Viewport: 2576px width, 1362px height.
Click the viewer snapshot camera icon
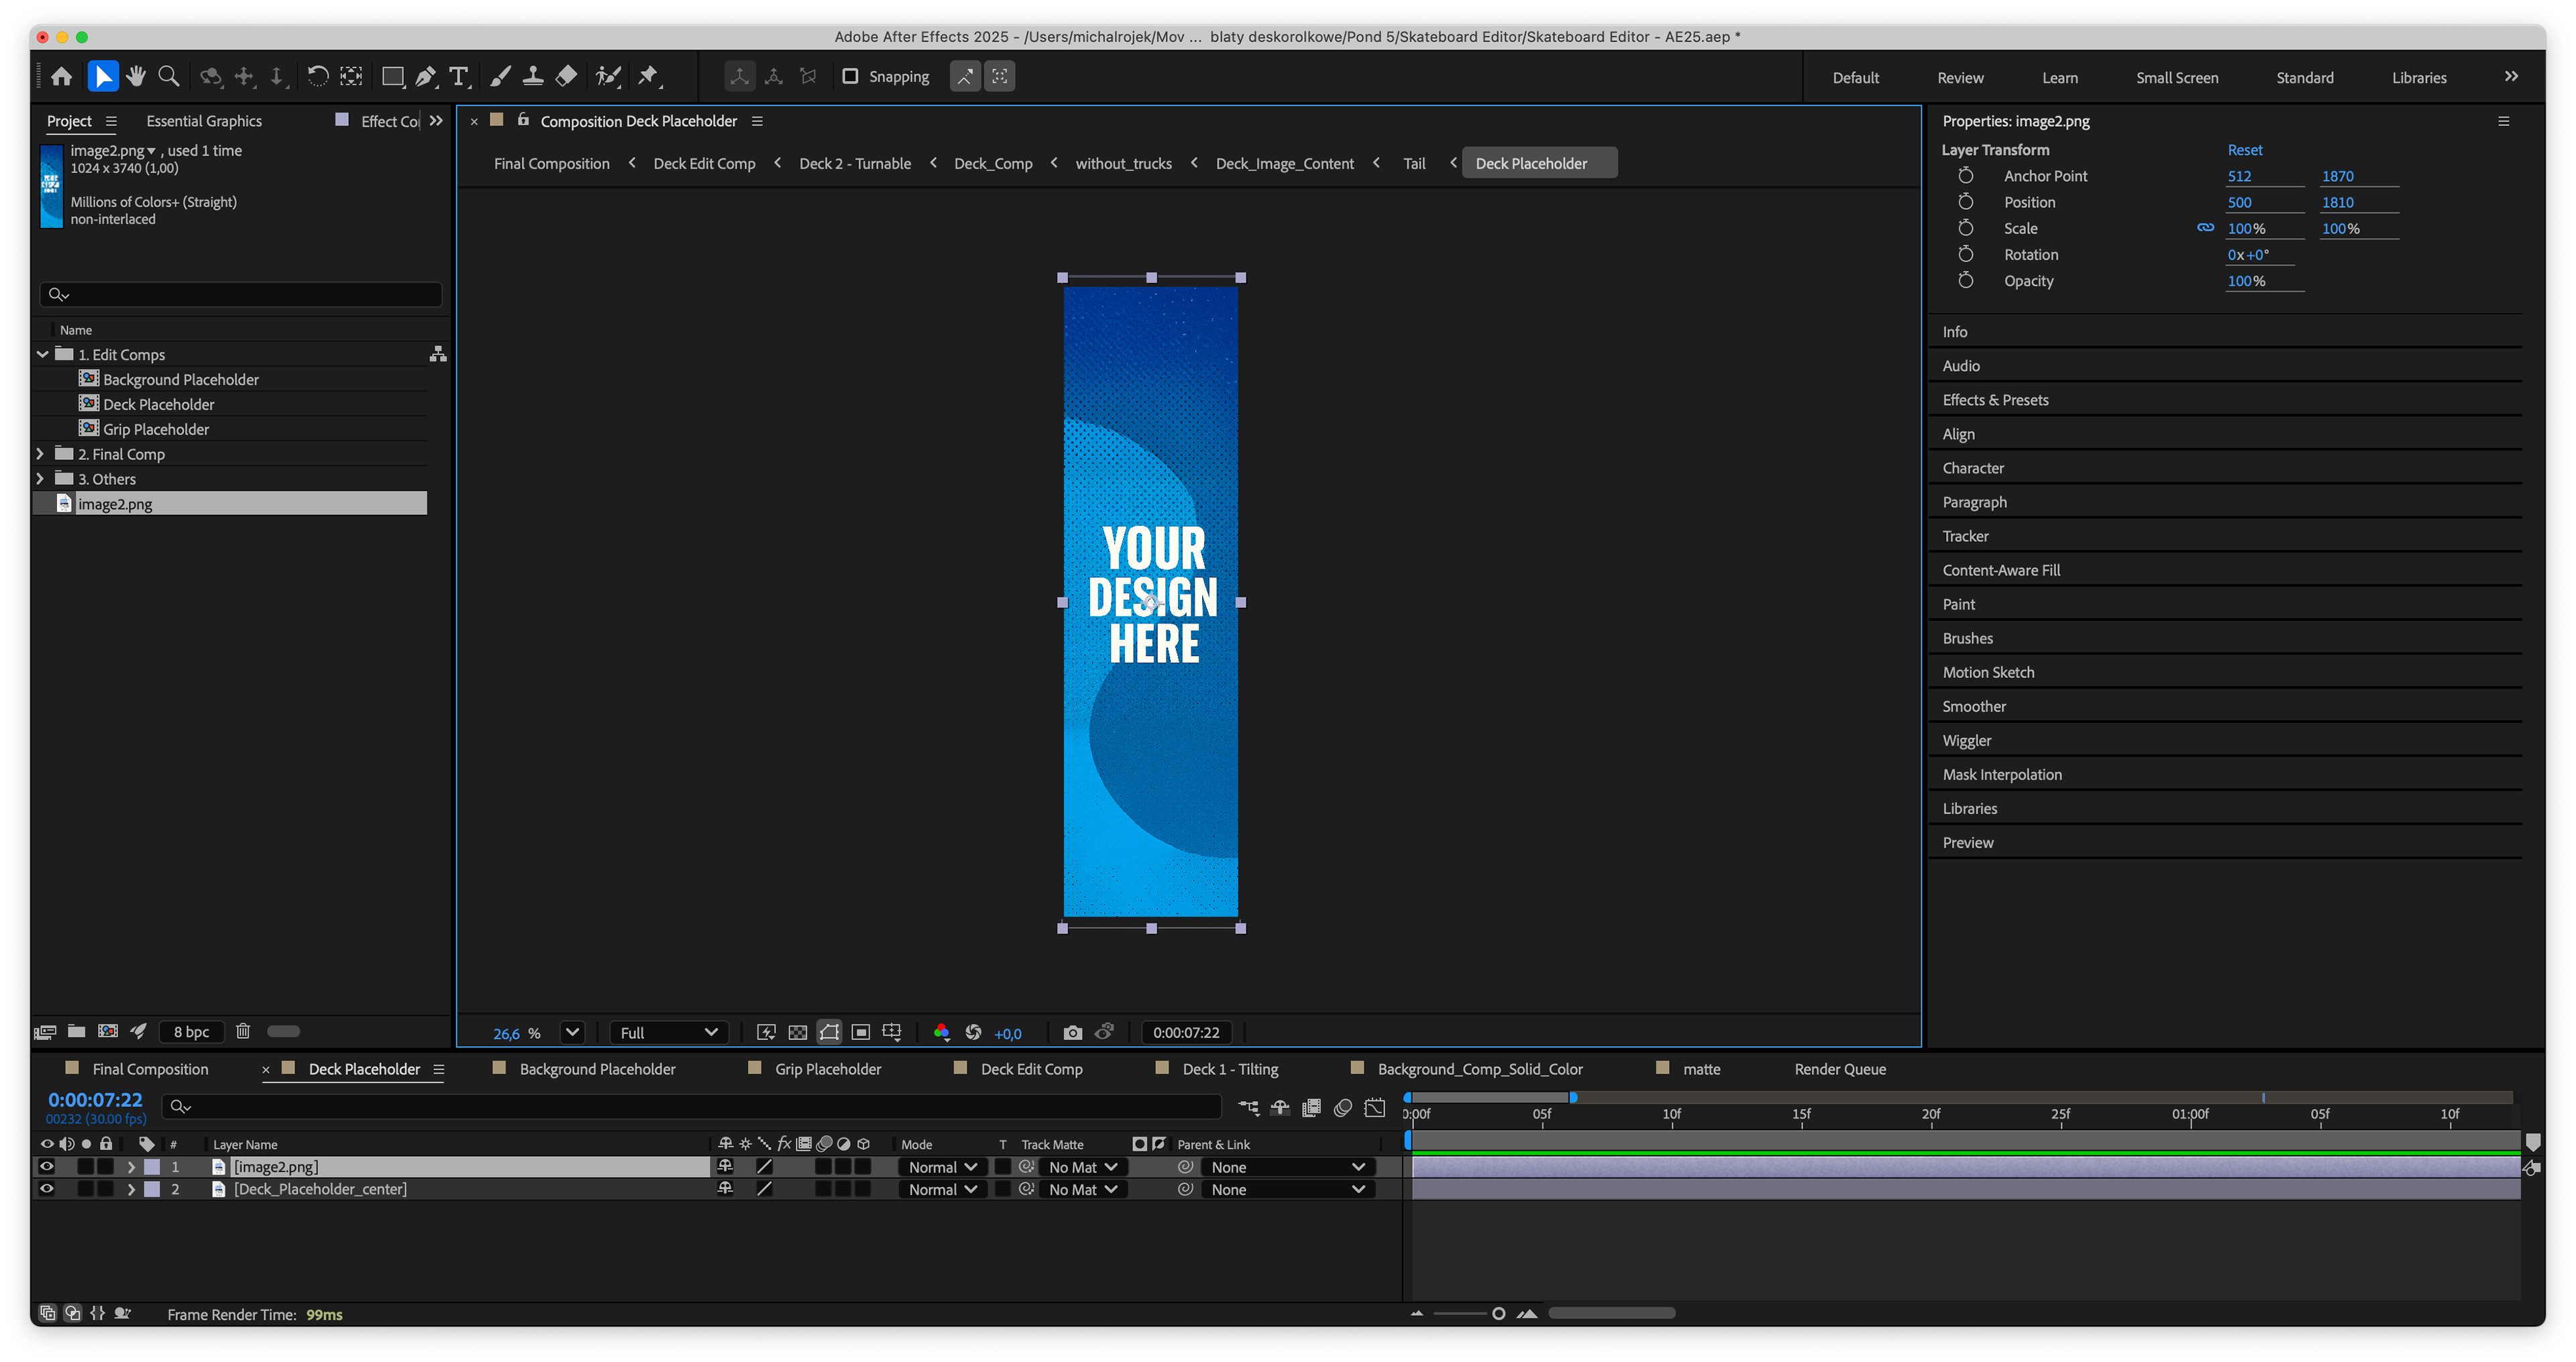[x=1072, y=1033]
